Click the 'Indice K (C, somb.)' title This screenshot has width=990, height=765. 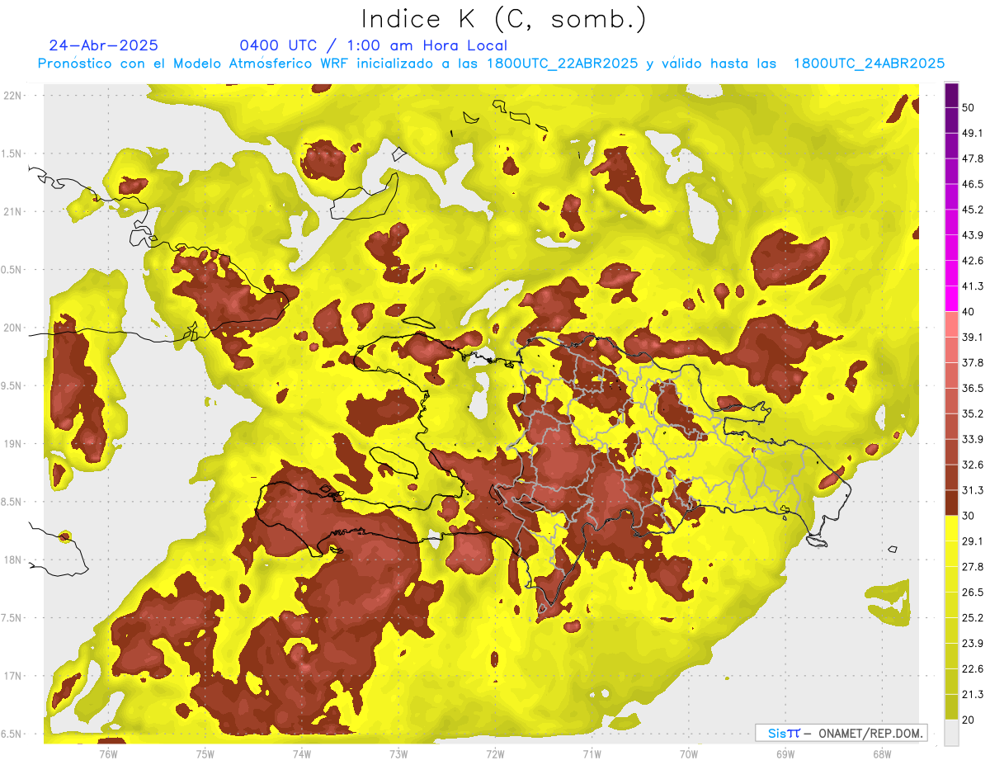pos(504,19)
